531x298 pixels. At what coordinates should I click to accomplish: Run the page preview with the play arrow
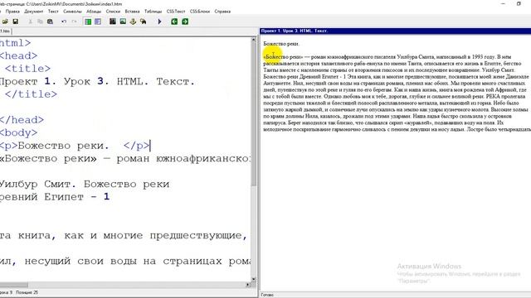pyautogui.click(x=159, y=22)
